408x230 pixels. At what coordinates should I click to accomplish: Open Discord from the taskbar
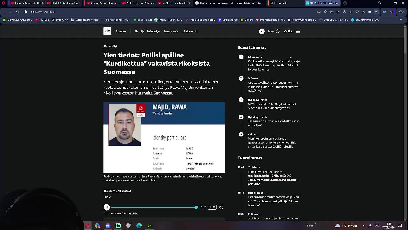click(x=108, y=226)
